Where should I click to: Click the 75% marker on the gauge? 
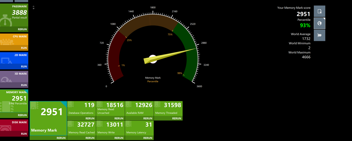coord(170,34)
